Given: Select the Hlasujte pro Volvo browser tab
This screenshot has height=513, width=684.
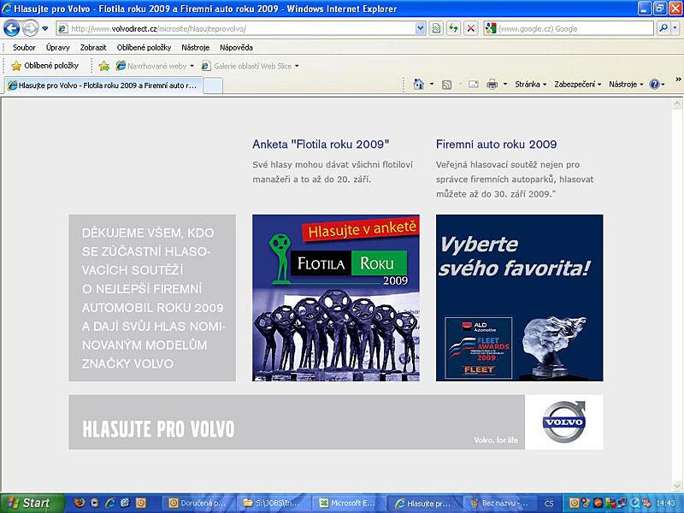Looking at the screenshot, I should point(103,85).
